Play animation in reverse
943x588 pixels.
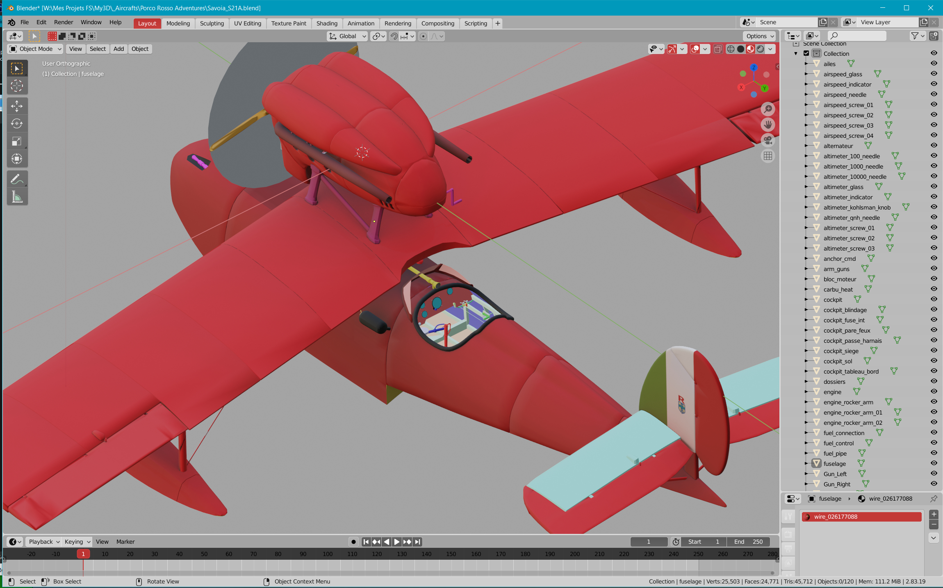click(x=387, y=542)
